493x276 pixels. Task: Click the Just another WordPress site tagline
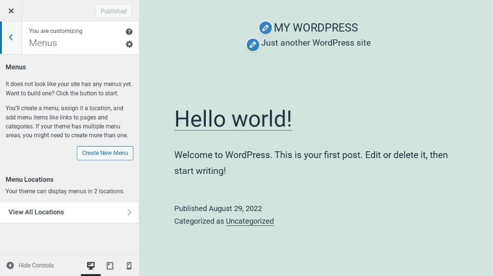[x=316, y=43]
